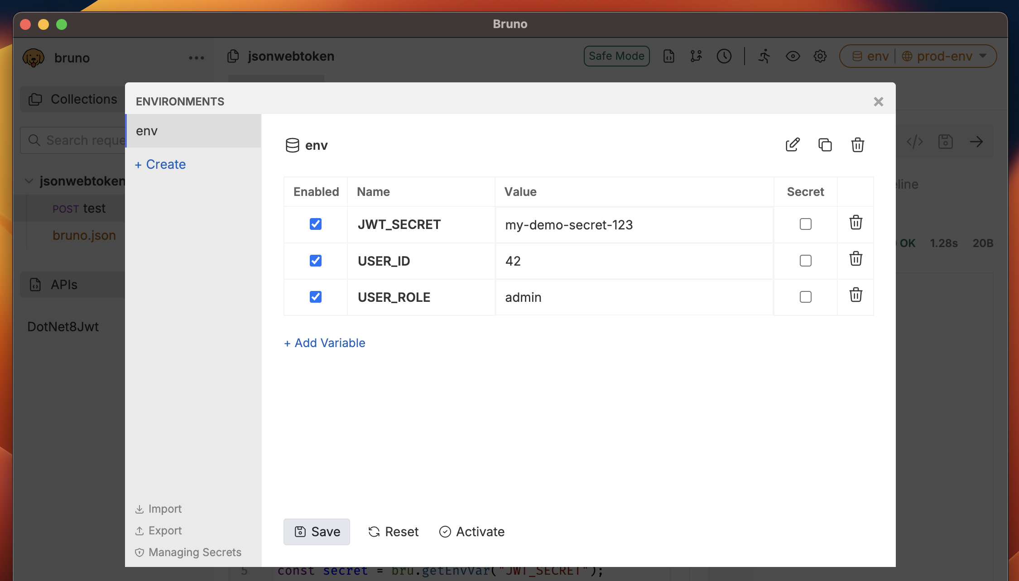Open the prod-env environment dropdown
This screenshot has width=1019, height=581.
tap(943, 56)
